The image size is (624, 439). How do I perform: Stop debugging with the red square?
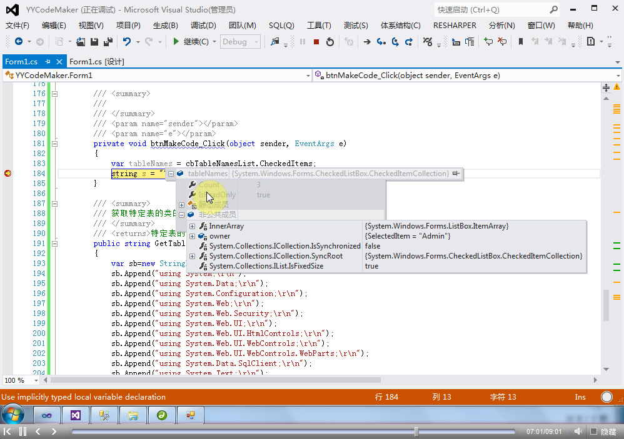tap(316, 41)
